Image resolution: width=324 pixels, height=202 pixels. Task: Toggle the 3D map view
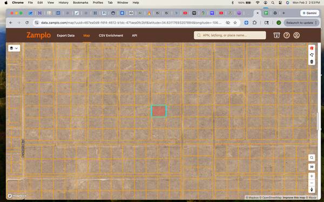[312, 167]
